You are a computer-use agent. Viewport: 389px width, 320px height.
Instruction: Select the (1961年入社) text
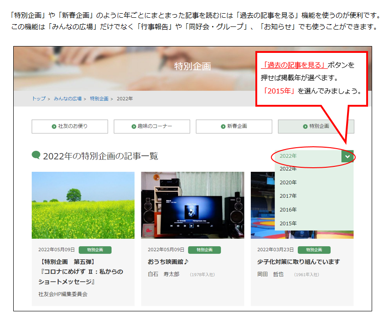[x=306, y=274]
